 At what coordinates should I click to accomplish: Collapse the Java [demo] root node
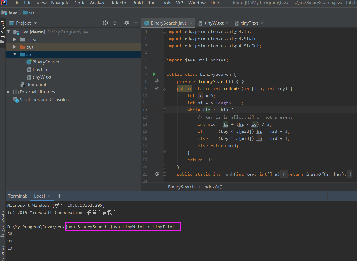[x=9, y=32]
